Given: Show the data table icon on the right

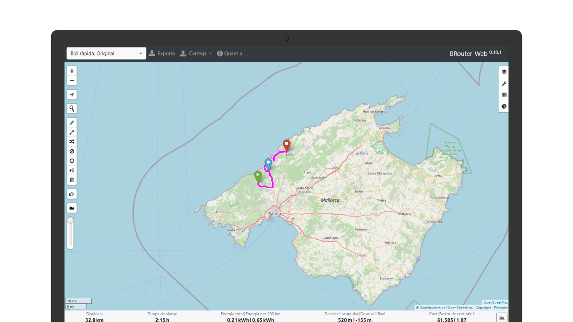Looking at the screenshot, I should point(503,94).
